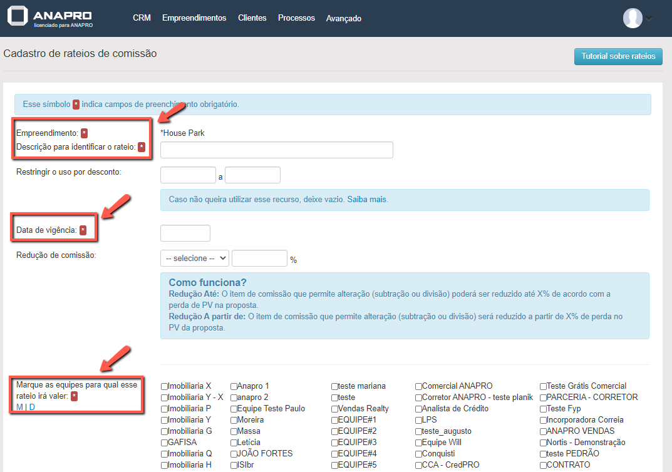This screenshot has width=672, height=472.
Task: Open the CRM menu
Action: 142,18
